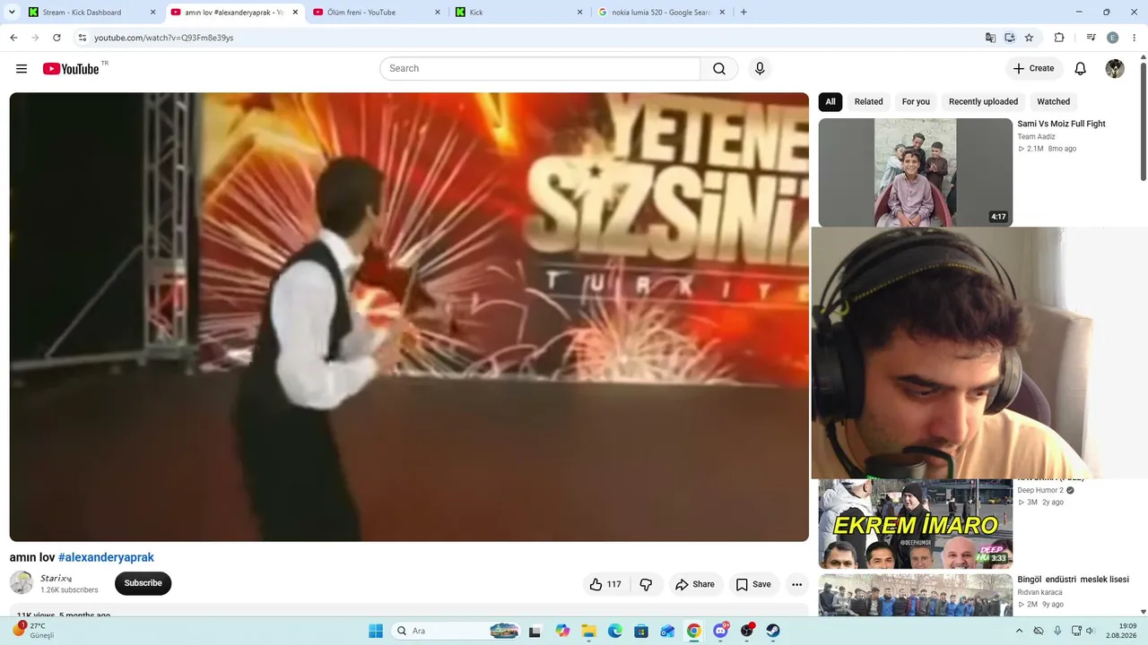
Task: Click the browser address bar URL
Action: (x=164, y=38)
